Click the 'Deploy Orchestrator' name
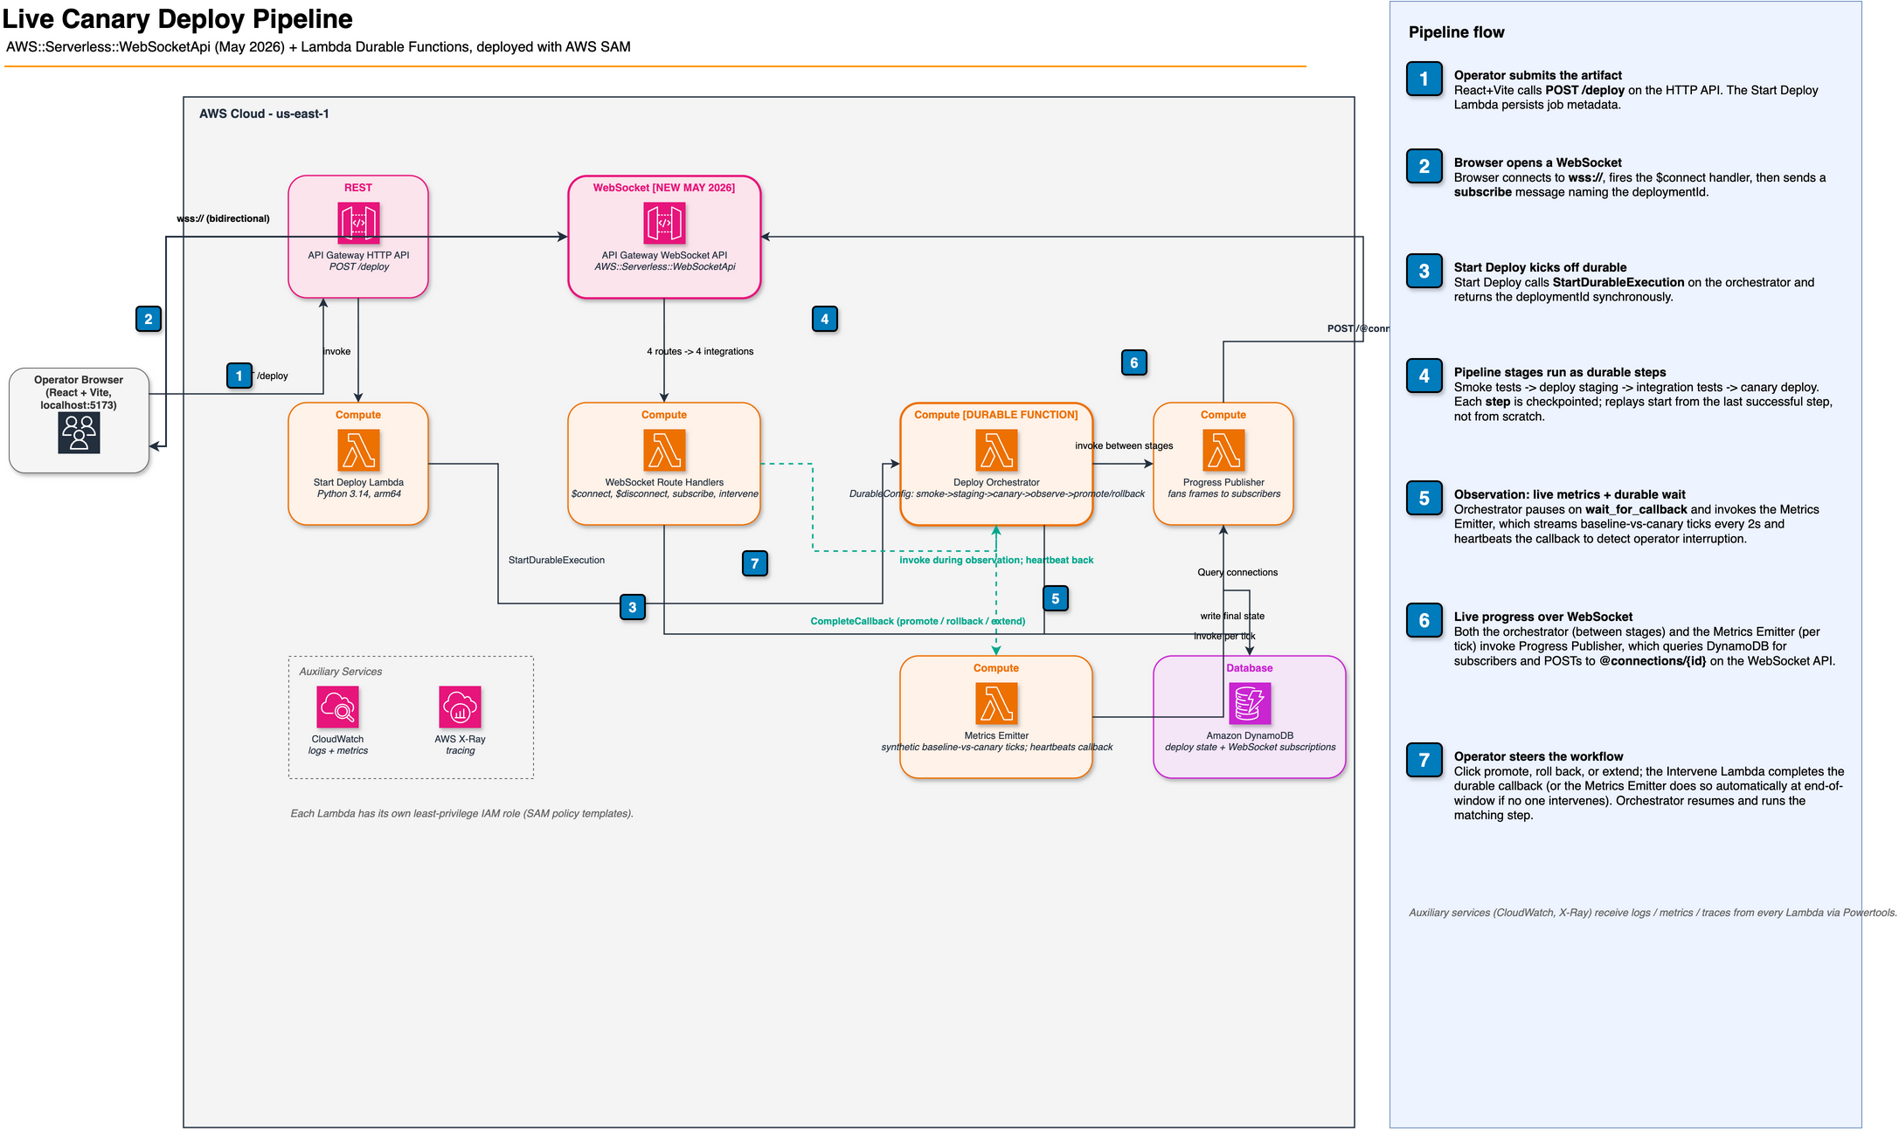This screenshot has height=1131, width=1899. (996, 482)
